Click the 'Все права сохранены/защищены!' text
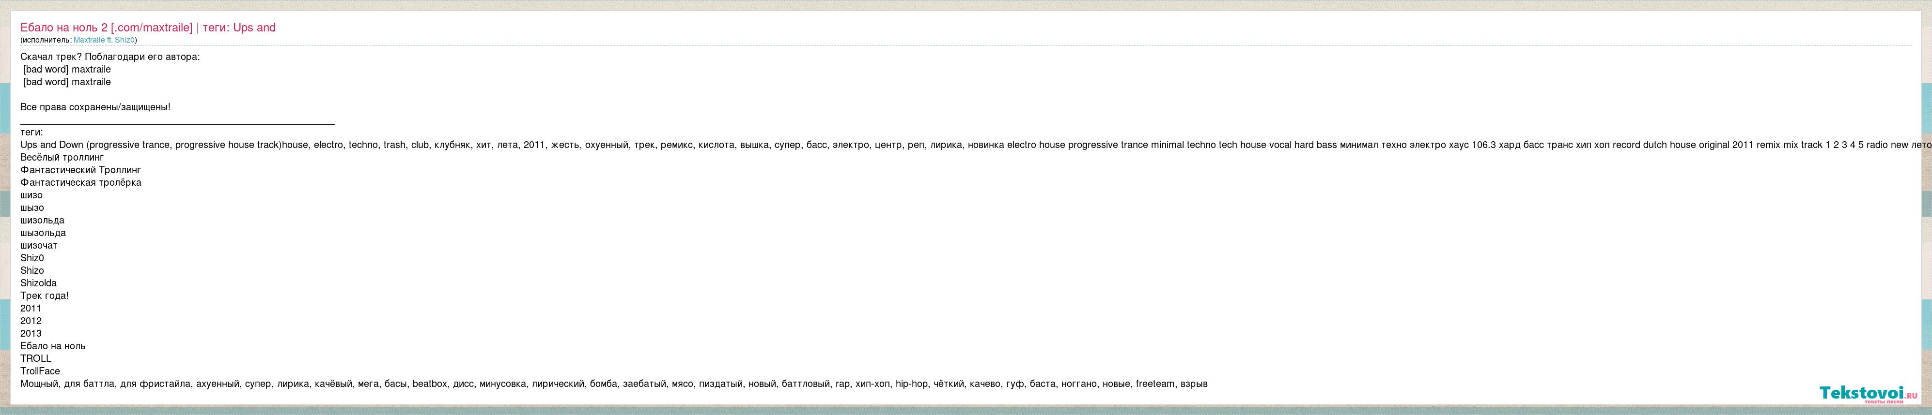 pyautogui.click(x=95, y=107)
